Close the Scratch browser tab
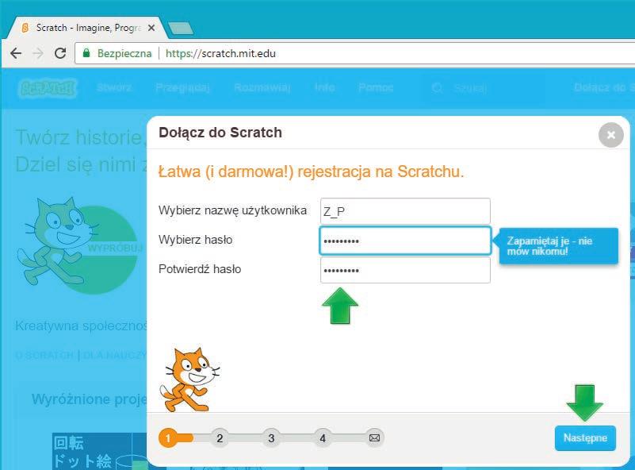Image resolution: width=635 pixels, height=470 pixels. coord(151,28)
